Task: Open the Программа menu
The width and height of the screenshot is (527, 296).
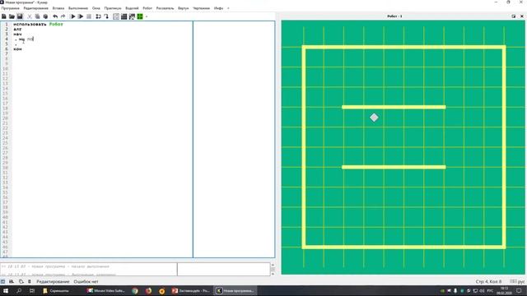Action: click(x=11, y=8)
